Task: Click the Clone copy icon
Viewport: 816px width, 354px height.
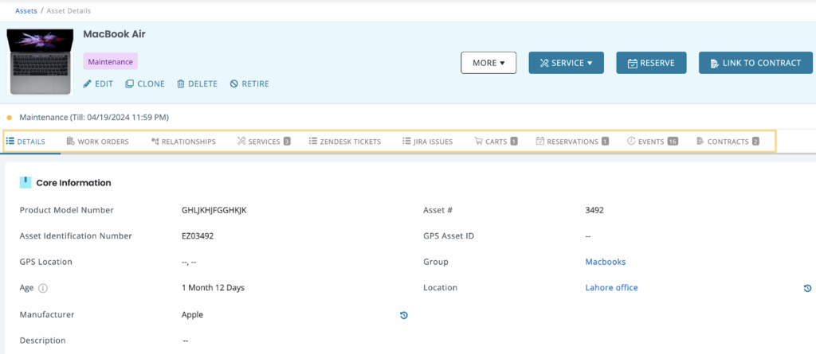Action: (x=130, y=84)
